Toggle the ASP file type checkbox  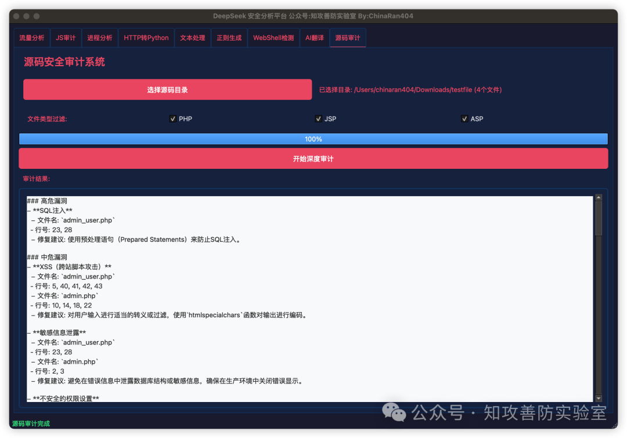(x=464, y=118)
